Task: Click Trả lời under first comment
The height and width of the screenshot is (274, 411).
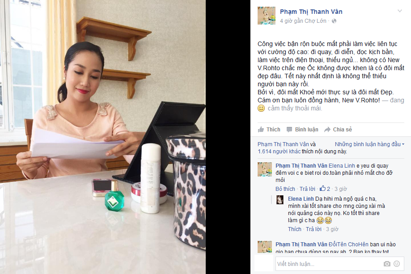Action: click(307, 189)
